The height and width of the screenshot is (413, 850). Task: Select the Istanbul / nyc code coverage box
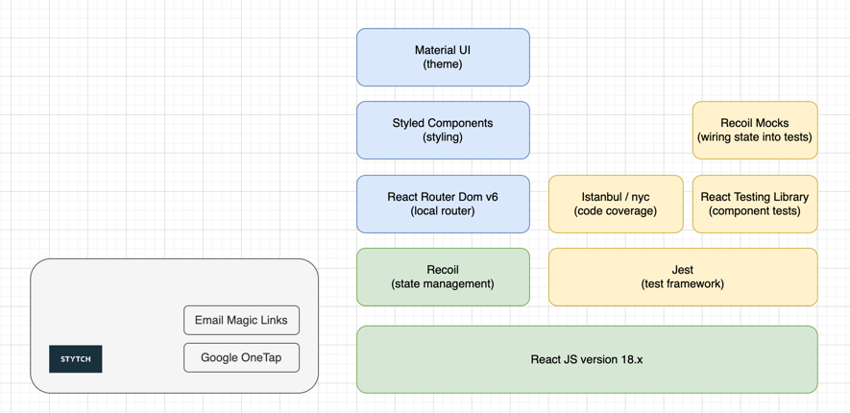pyautogui.click(x=616, y=204)
